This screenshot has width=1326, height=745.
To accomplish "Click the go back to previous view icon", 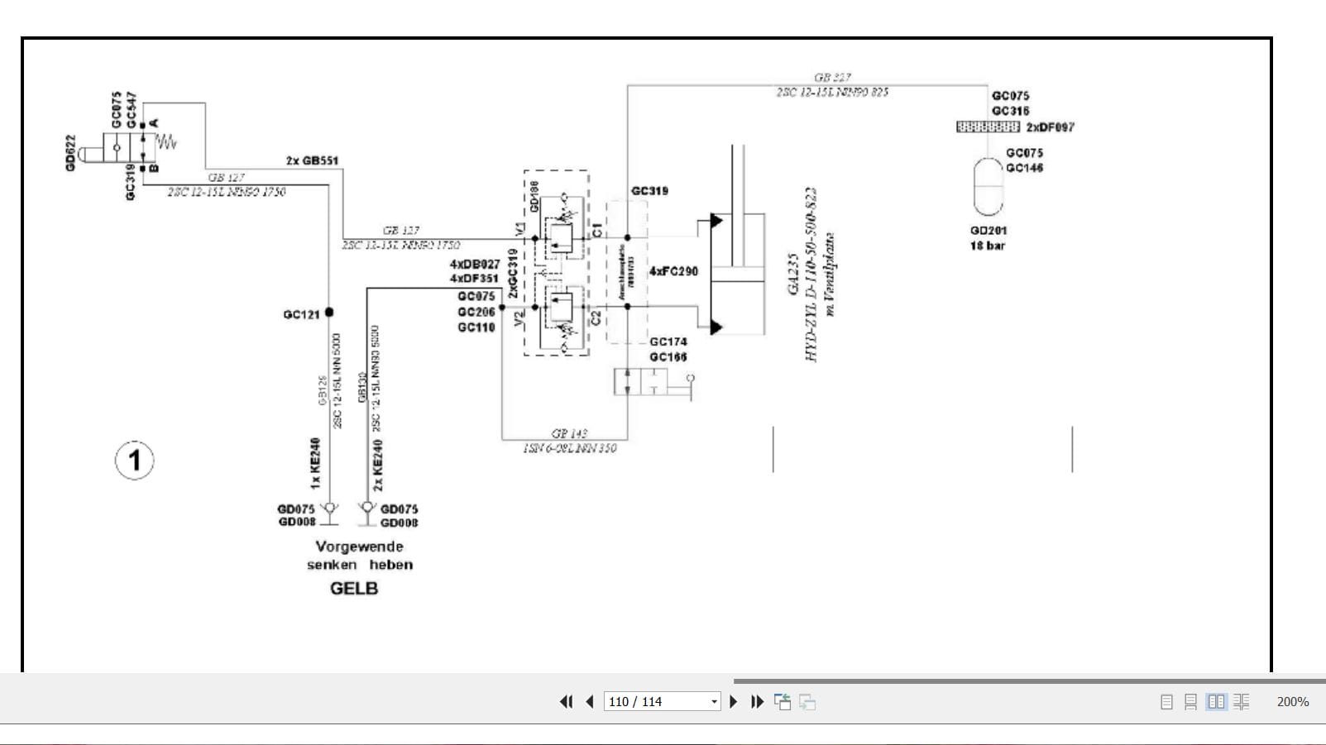I will click(783, 702).
